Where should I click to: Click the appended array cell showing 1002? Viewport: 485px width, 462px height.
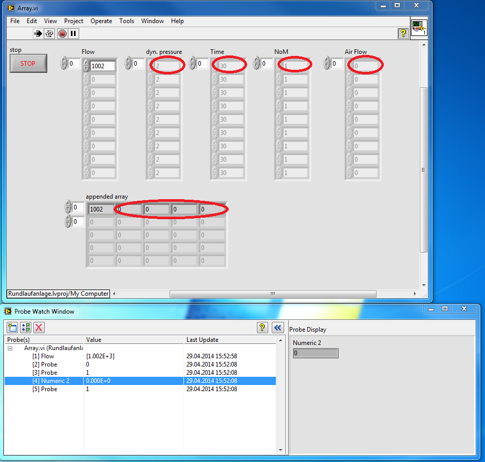101,209
